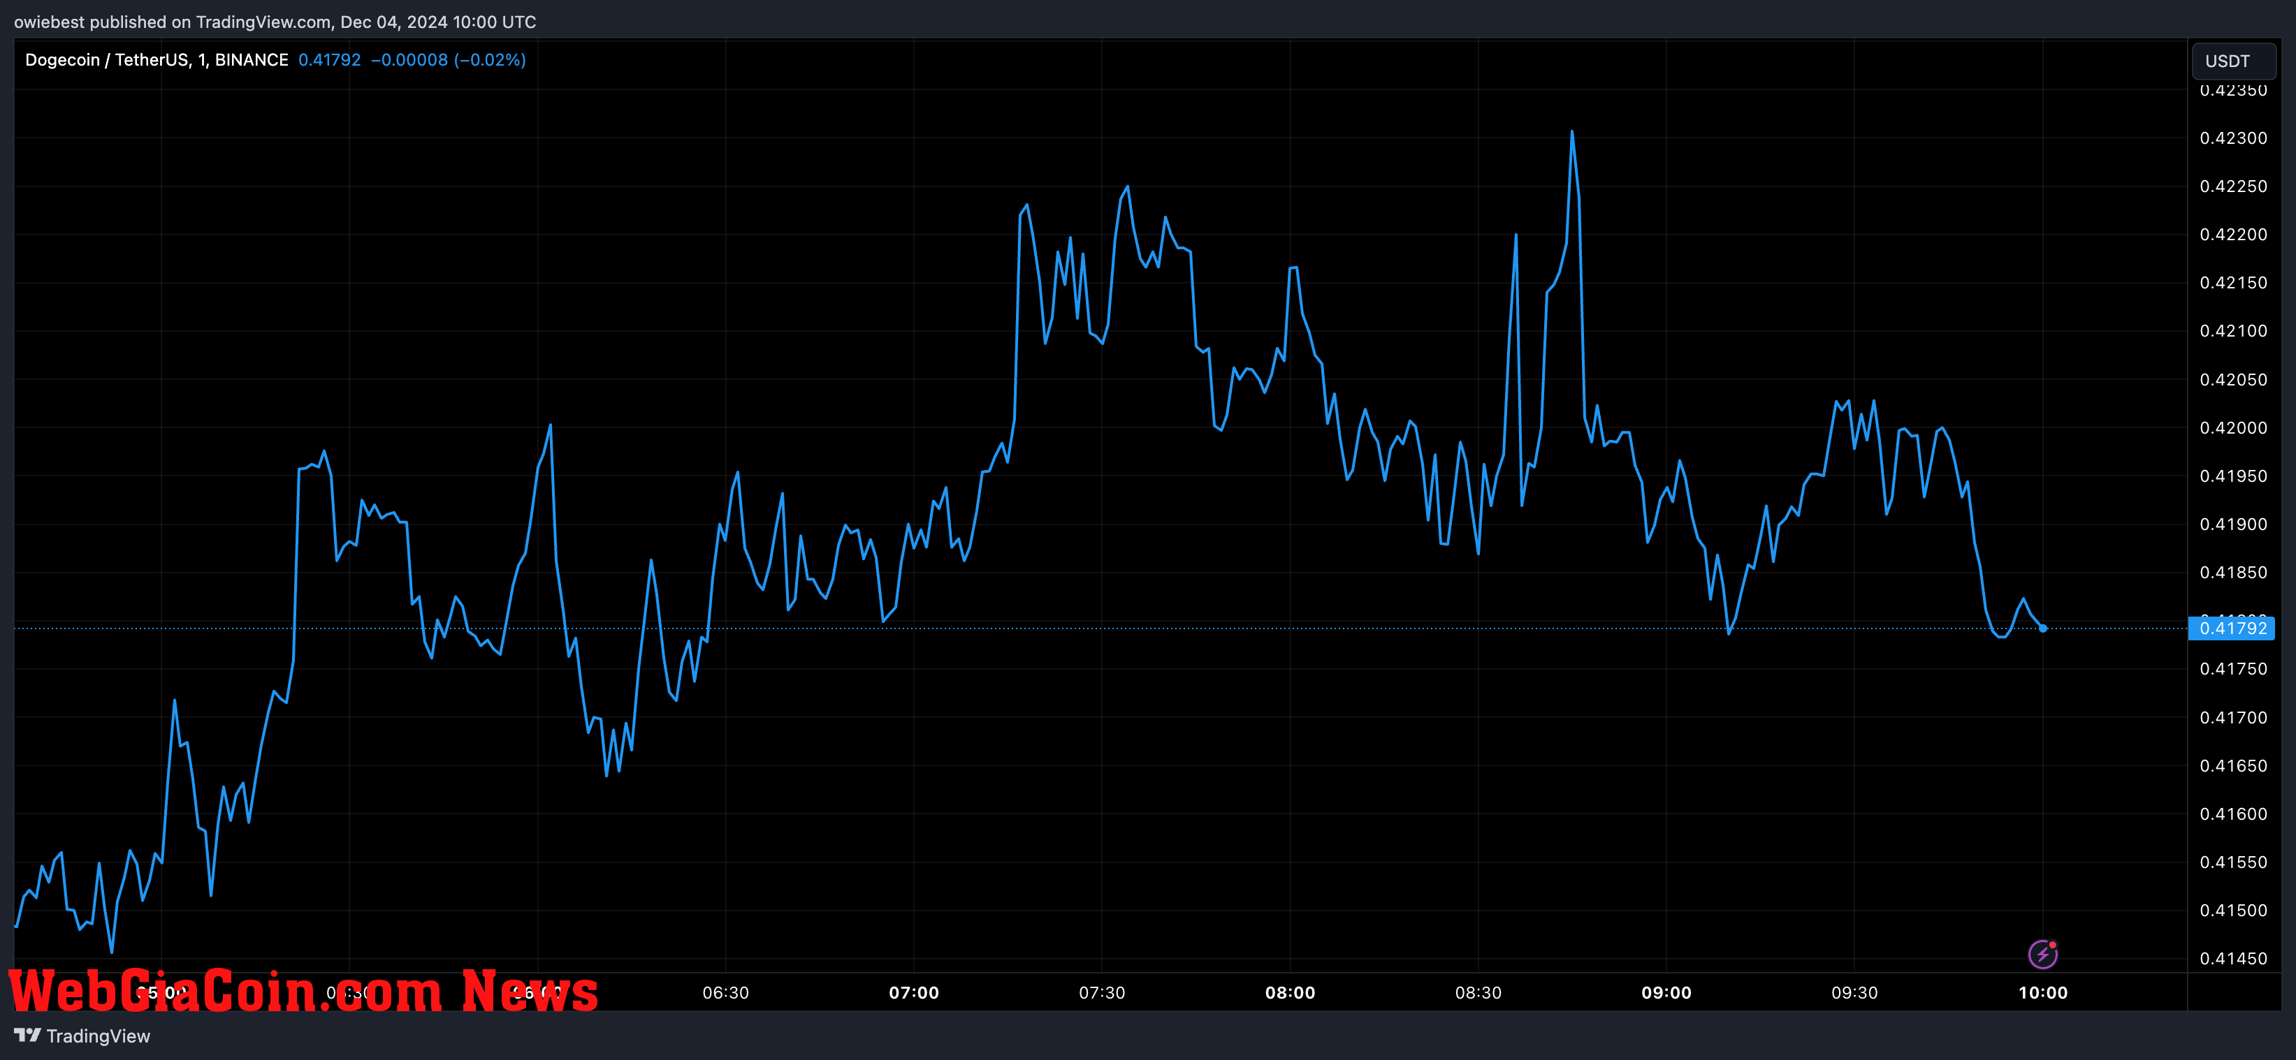Click the 08:00 time axis label
The height and width of the screenshot is (1060, 2296).
1290,992
